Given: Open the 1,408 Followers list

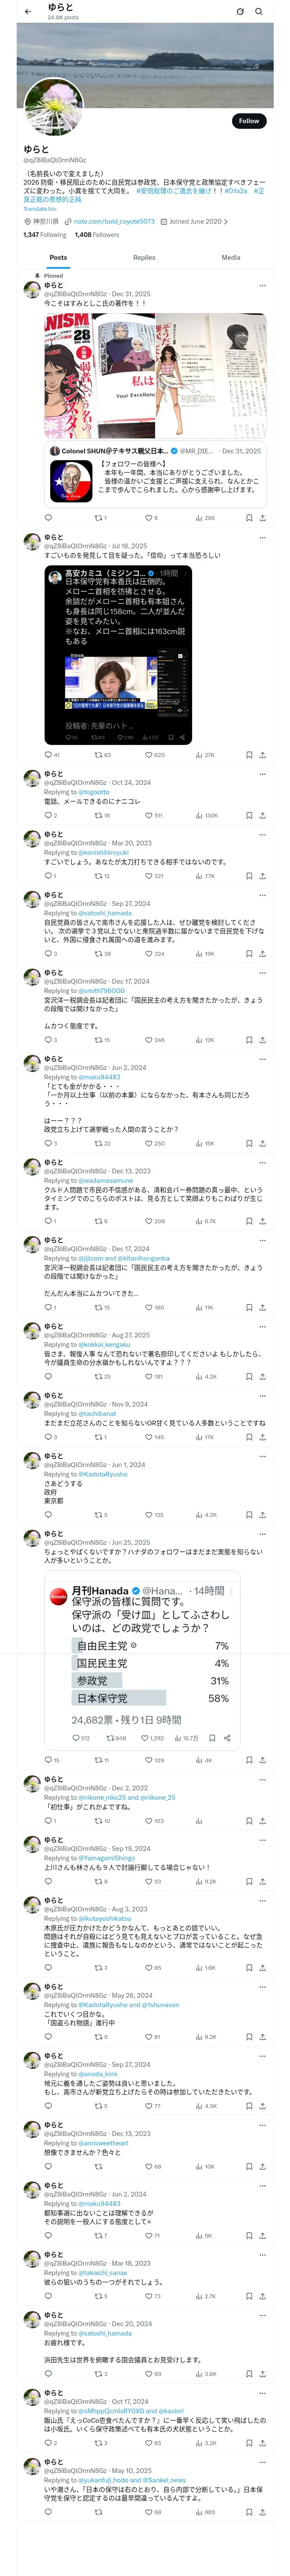Looking at the screenshot, I should (x=97, y=235).
